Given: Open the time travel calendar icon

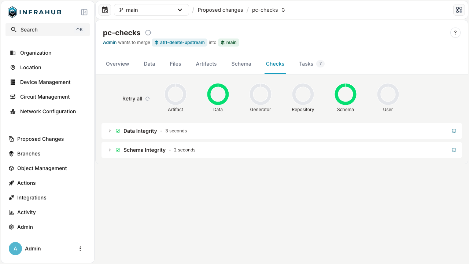Looking at the screenshot, I should pyautogui.click(x=105, y=10).
